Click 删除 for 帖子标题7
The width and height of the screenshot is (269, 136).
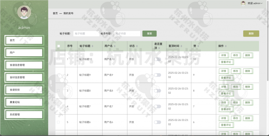click(247, 103)
